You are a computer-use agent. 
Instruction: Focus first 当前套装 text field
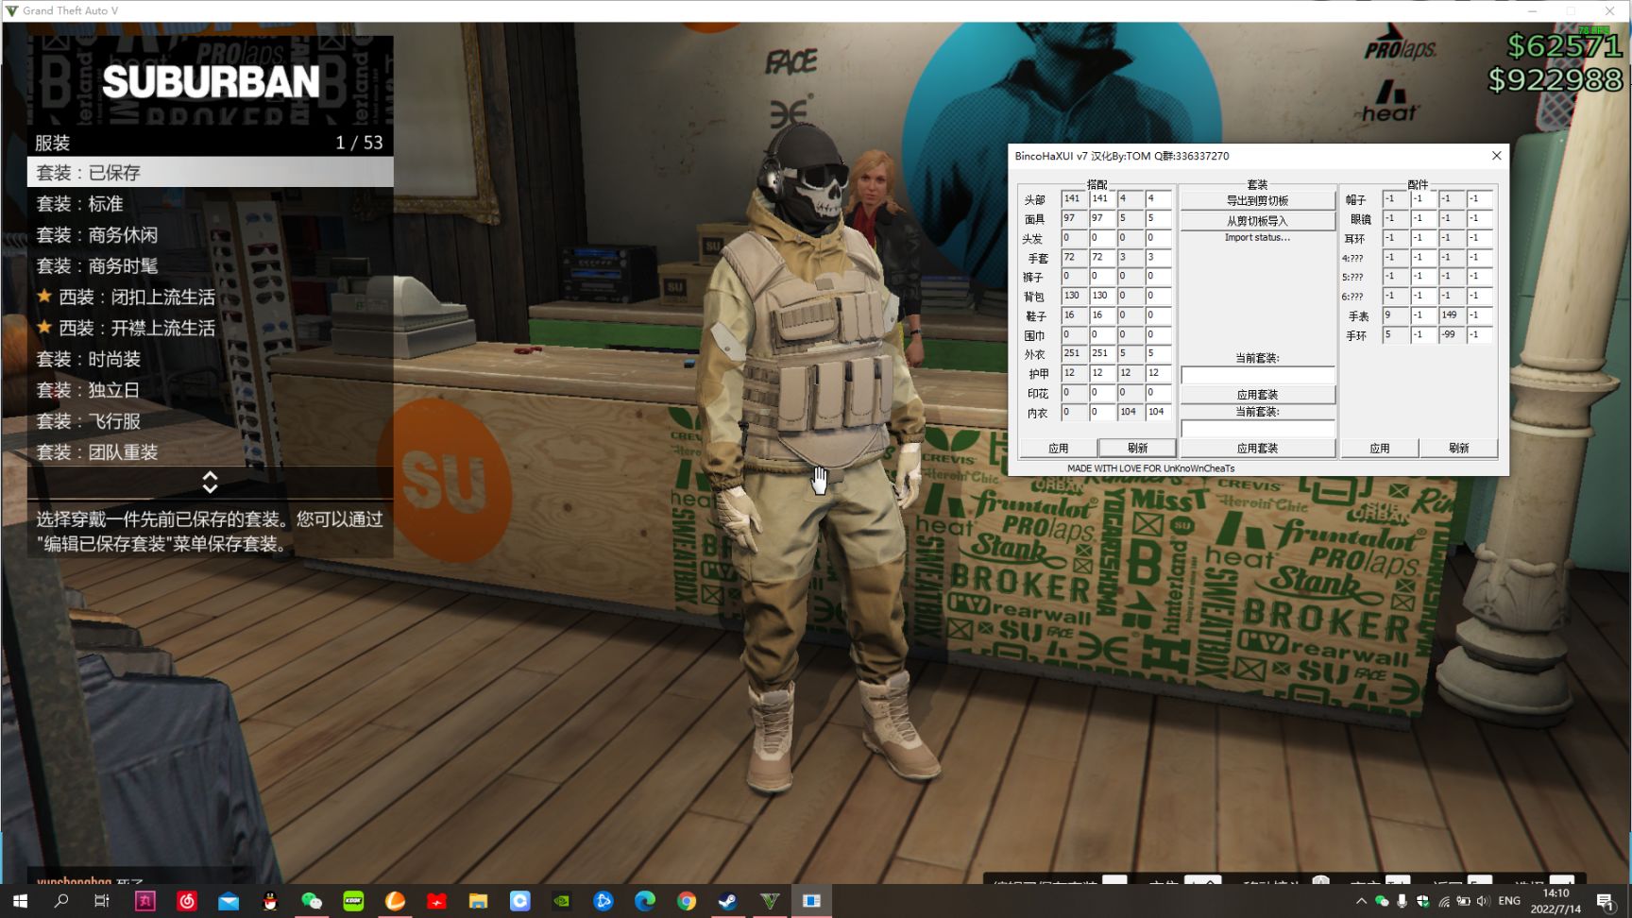[x=1257, y=375]
